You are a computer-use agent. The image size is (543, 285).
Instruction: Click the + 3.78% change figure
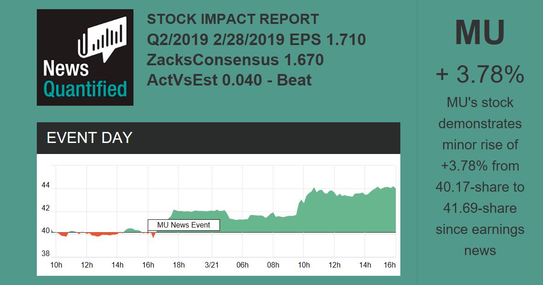pyautogui.click(x=480, y=74)
